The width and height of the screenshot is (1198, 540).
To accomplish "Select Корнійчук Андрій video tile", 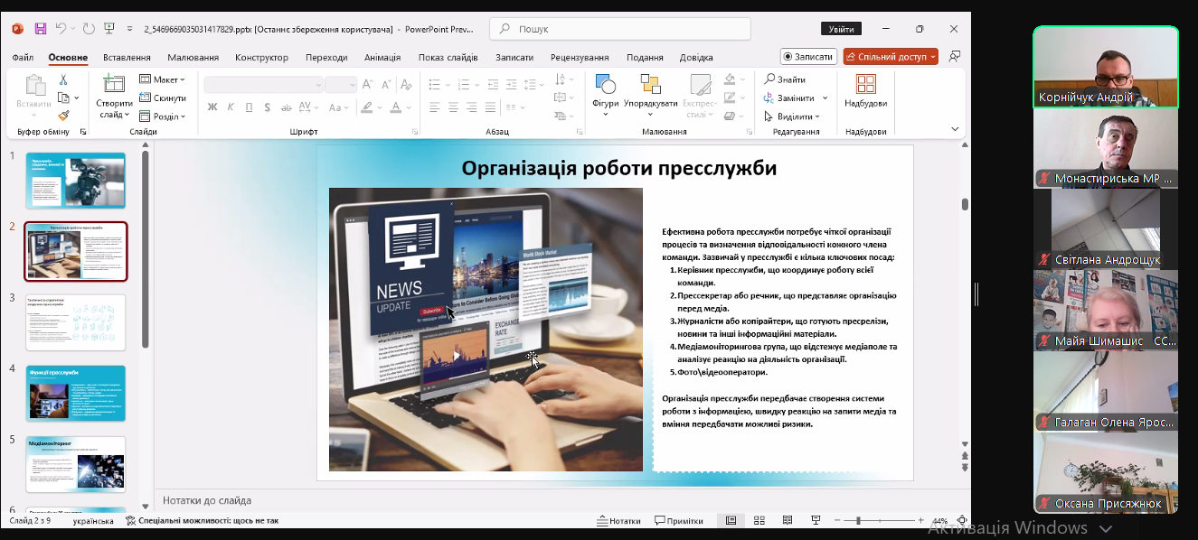I will pyautogui.click(x=1106, y=67).
